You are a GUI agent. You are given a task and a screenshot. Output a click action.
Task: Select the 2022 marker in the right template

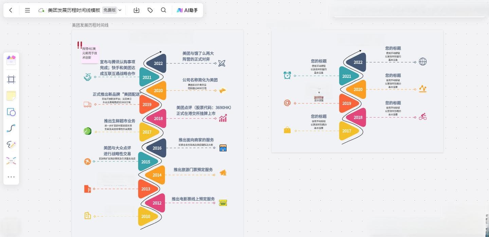357,62
